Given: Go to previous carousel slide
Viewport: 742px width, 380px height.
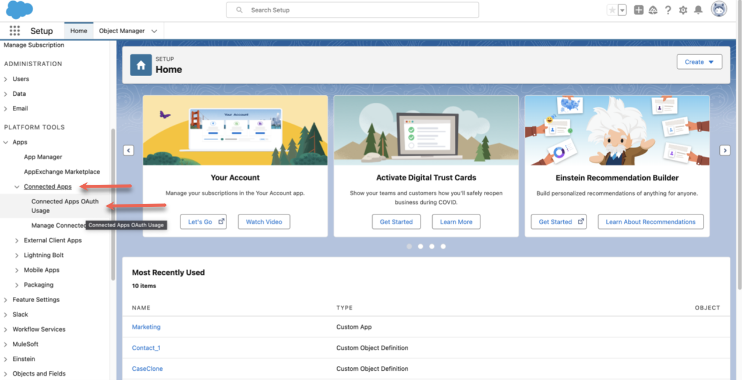Looking at the screenshot, I should pyautogui.click(x=129, y=150).
